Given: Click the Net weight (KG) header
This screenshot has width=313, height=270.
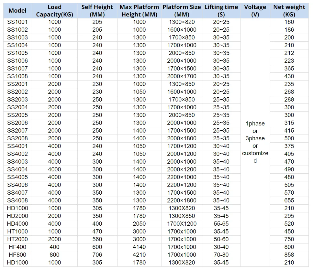Looking at the screenshot, I should [x=289, y=11].
